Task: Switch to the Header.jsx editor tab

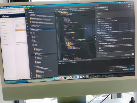Action: click(x=73, y=9)
